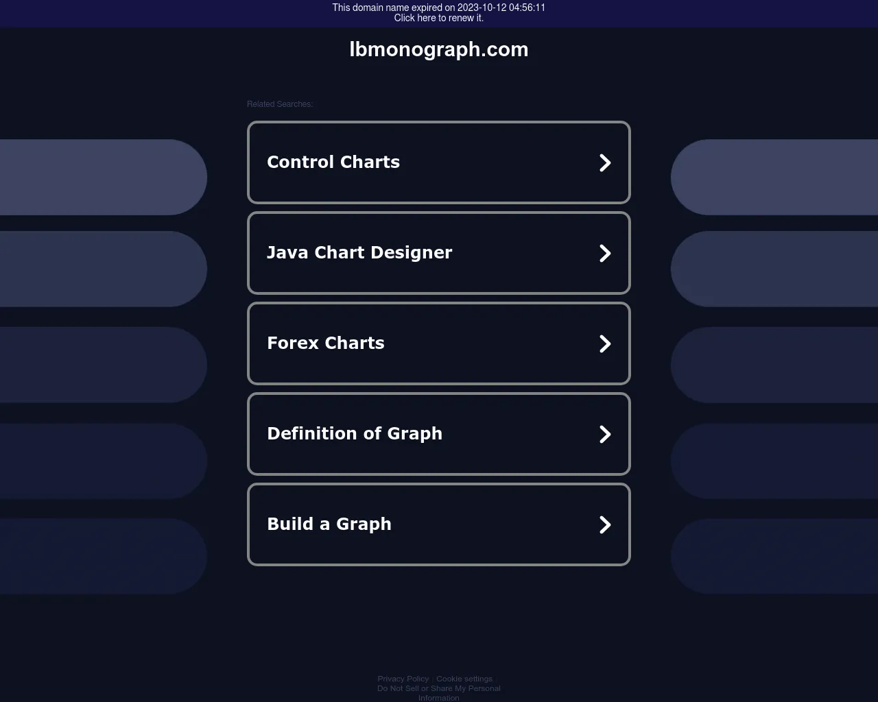Click the chevron arrow beside Build a Graph
The image size is (878, 702).
click(x=604, y=524)
